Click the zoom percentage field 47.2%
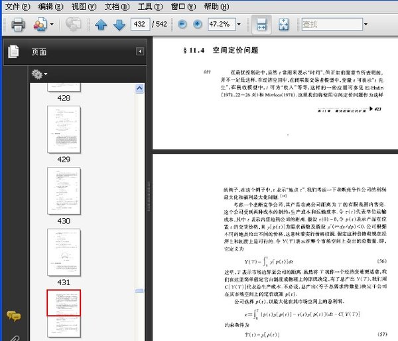Image resolution: width=398 pixels, height=341 pixels. click(x=222, y=24)
